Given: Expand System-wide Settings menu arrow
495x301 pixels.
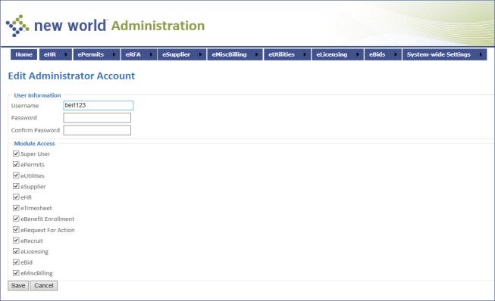Looking at the screenshot, I should point(481,54).
